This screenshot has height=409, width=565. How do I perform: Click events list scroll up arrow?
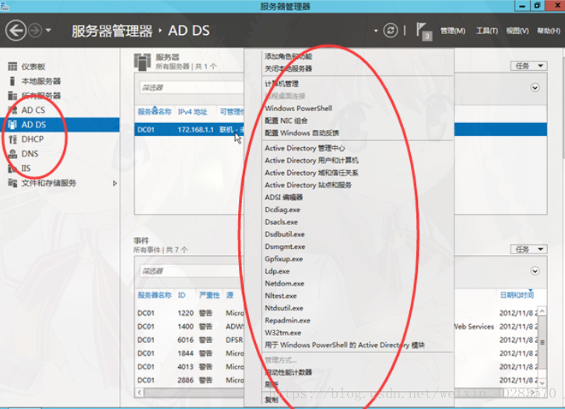542,311
